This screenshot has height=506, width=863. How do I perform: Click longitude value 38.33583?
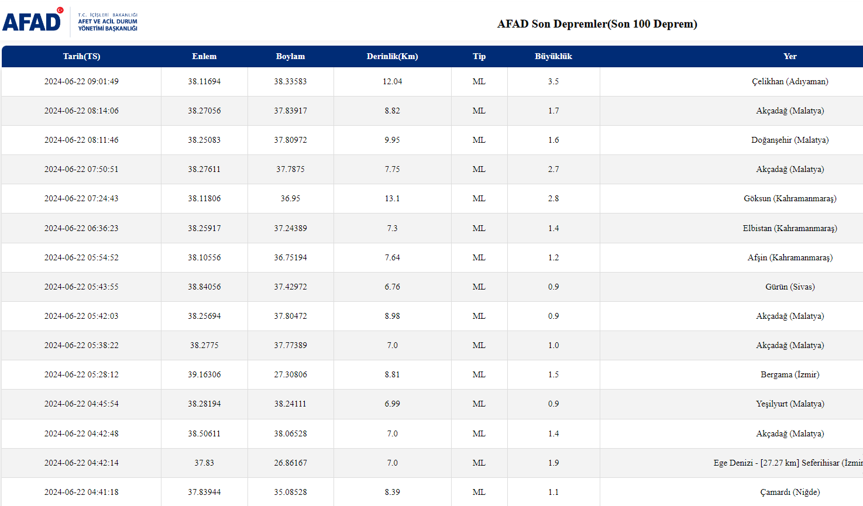point(290,81)
